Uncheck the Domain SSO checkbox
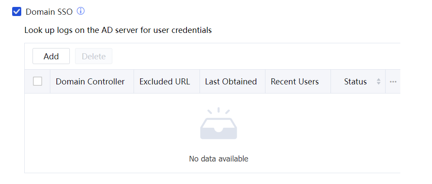Image resolution: width=432 pixels, height=184 pixels. pyautogui.click(x=17, y=12)
